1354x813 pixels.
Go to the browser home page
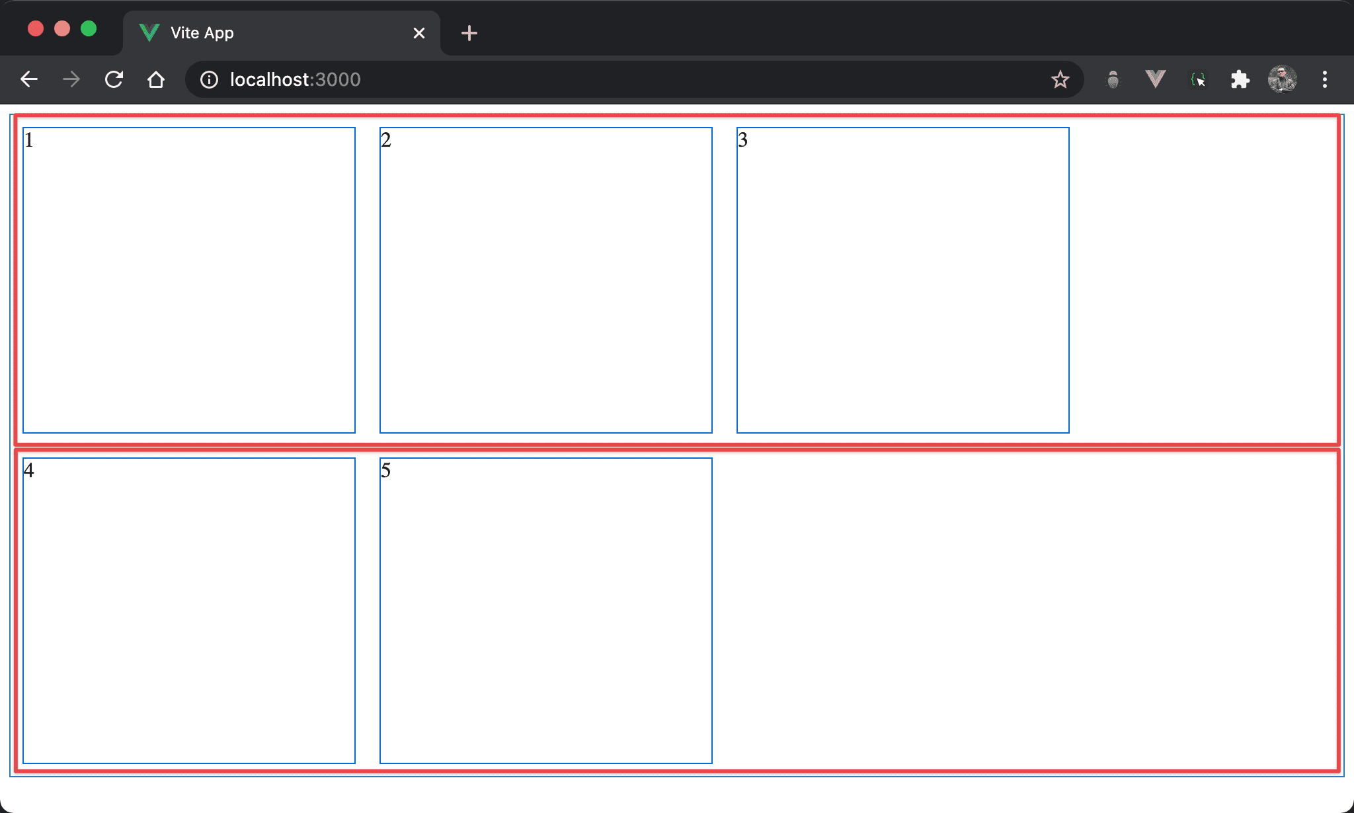click(156, 80)
